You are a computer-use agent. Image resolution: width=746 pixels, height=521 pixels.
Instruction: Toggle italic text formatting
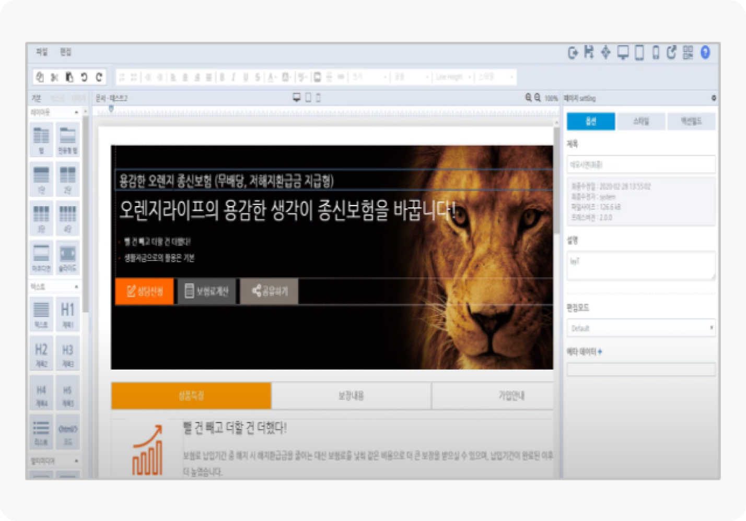(x=233, y=77)
